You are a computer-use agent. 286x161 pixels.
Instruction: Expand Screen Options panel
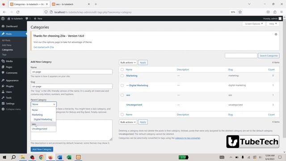[254, 24]
